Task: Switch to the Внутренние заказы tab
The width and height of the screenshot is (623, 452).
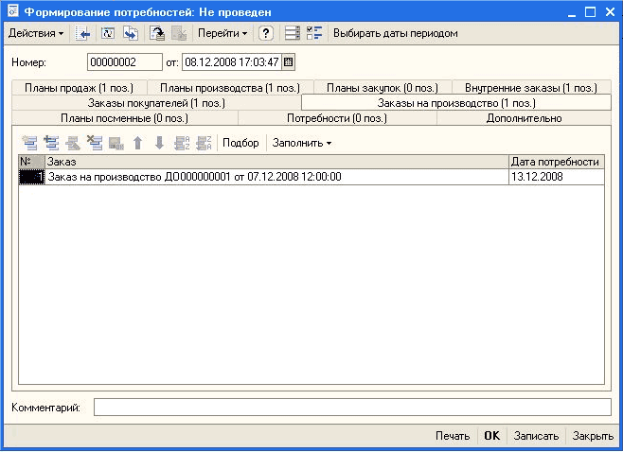Action: [531, 88]
